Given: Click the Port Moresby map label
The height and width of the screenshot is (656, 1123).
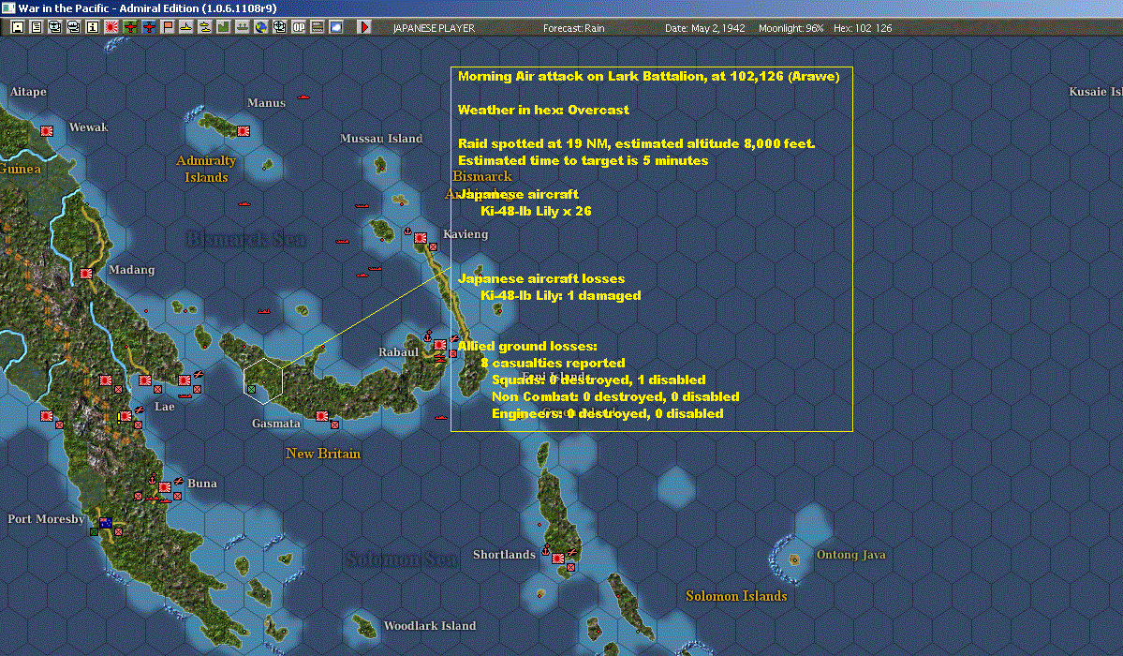Looking at the screenshot, I should (46, 519).
